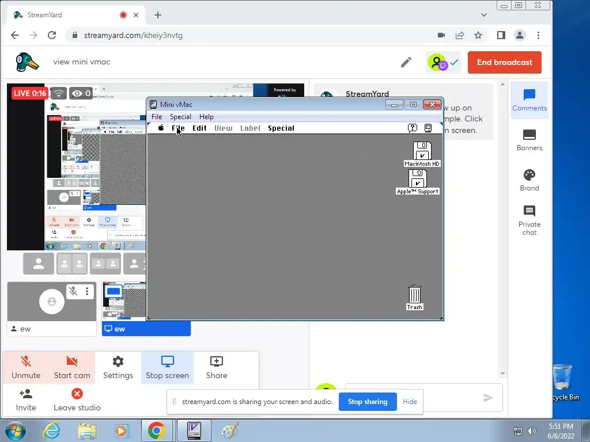
Task: Open Mini vMac window File menu
Action: pyautogui.click(x=157, y=116)
